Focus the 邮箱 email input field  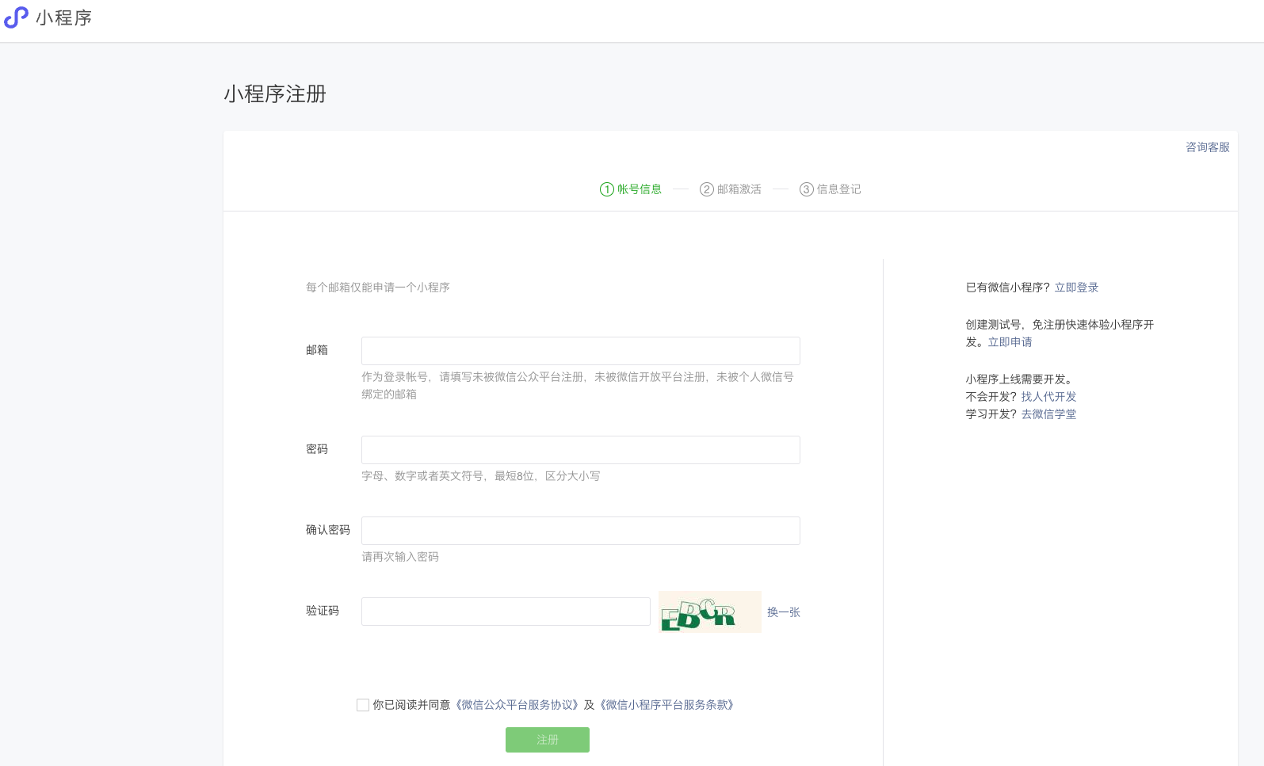click(581, 351)
